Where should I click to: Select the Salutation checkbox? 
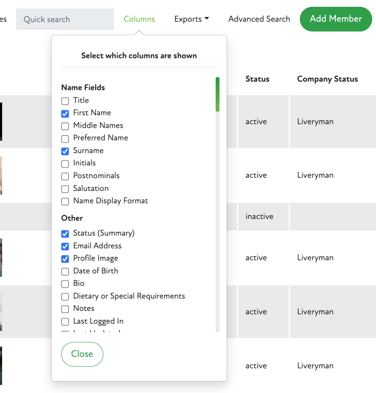tap(65, 189)
